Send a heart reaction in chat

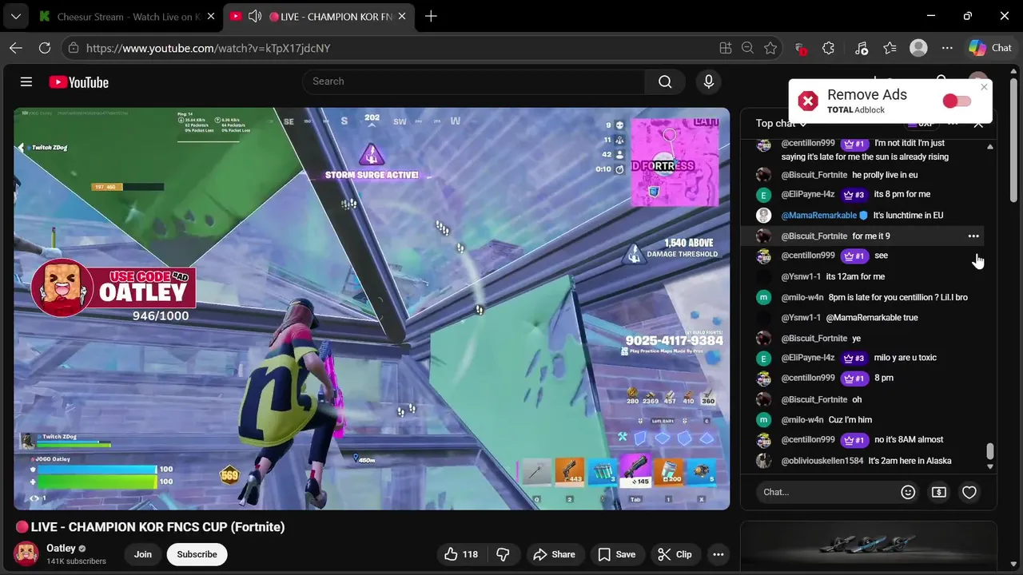pos(969,492)
